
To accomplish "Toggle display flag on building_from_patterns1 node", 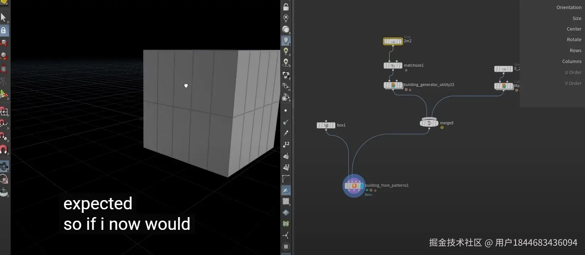I will point(361,186).
